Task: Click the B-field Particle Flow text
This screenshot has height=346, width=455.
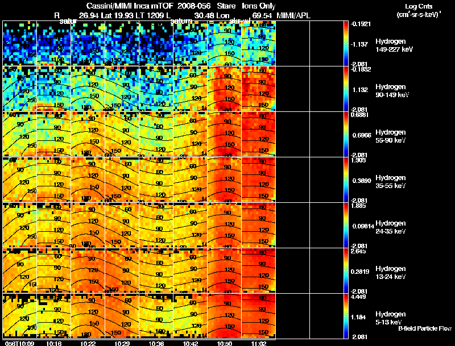Action: [424, 328]
